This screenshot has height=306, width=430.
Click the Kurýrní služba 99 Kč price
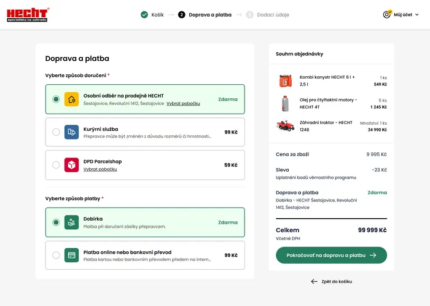(x=231, y=132)
